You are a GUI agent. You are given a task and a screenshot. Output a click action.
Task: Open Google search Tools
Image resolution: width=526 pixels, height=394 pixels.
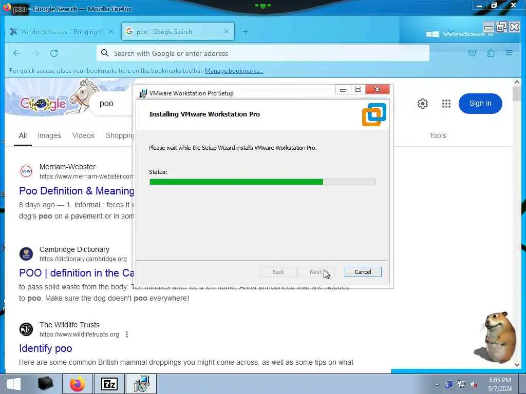pos(438,135)
